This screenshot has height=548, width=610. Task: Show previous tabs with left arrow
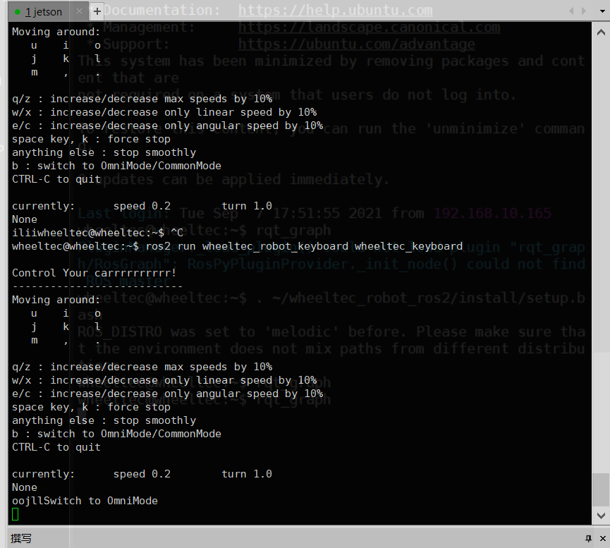(x=571, y=11)
